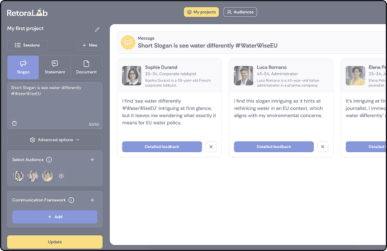Go to Audiences in top navigation
This screenshot has height=251, width=387.
click(240, 12)
